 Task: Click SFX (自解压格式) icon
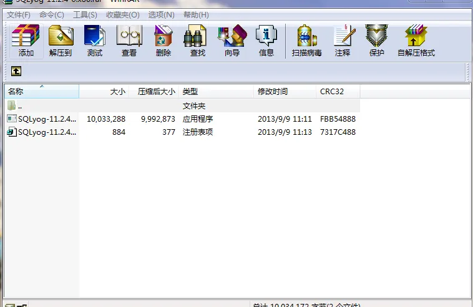[x=416, y=41]
